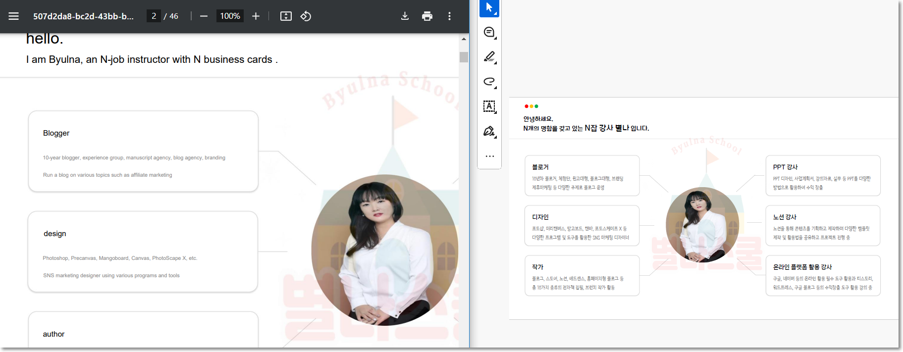Screen dimensions: 903x352
Task: Click the author card heading
Action: pos(53,334)
